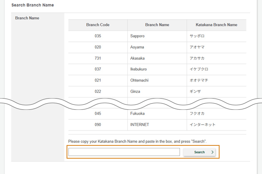Select the Fukuoka branch name cell

tap(138, 114)
